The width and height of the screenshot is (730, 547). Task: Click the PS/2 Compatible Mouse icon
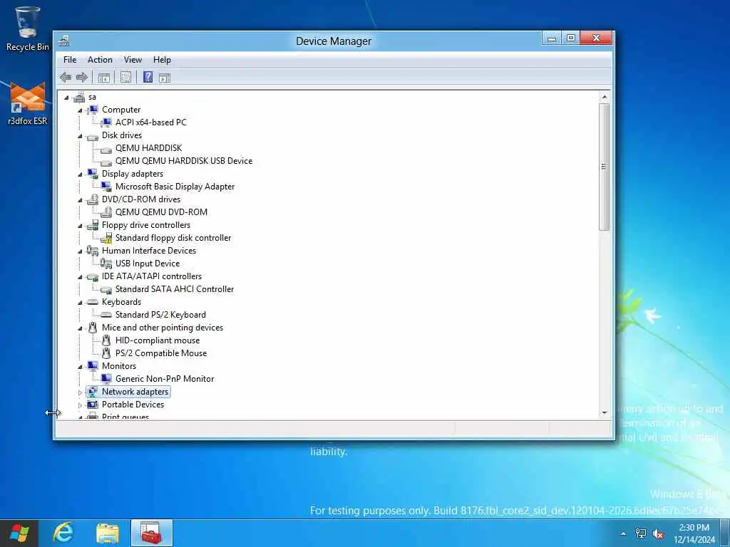coord(106,353)
